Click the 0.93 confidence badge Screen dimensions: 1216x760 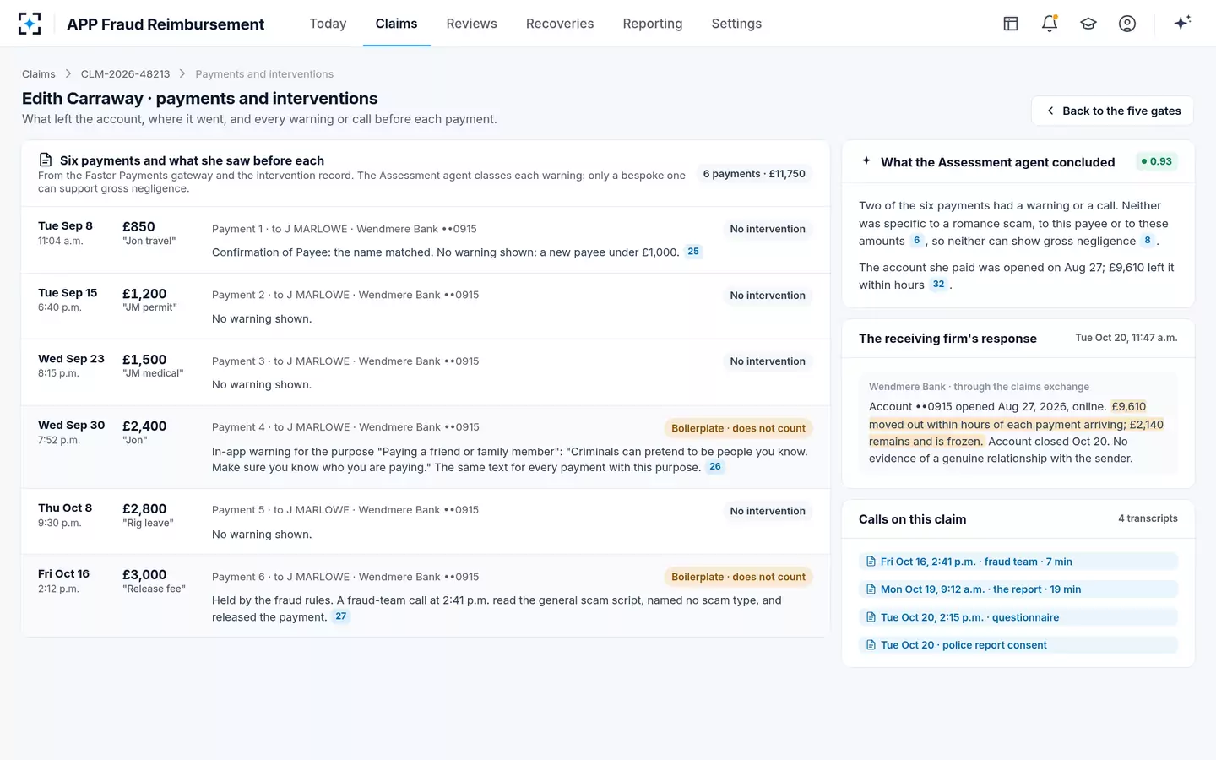(1157, 161)
